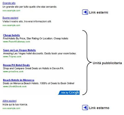This screenshot has width=124, height=115.
Task: Click the curly brace grouping the ads
Action: [87, 63]
